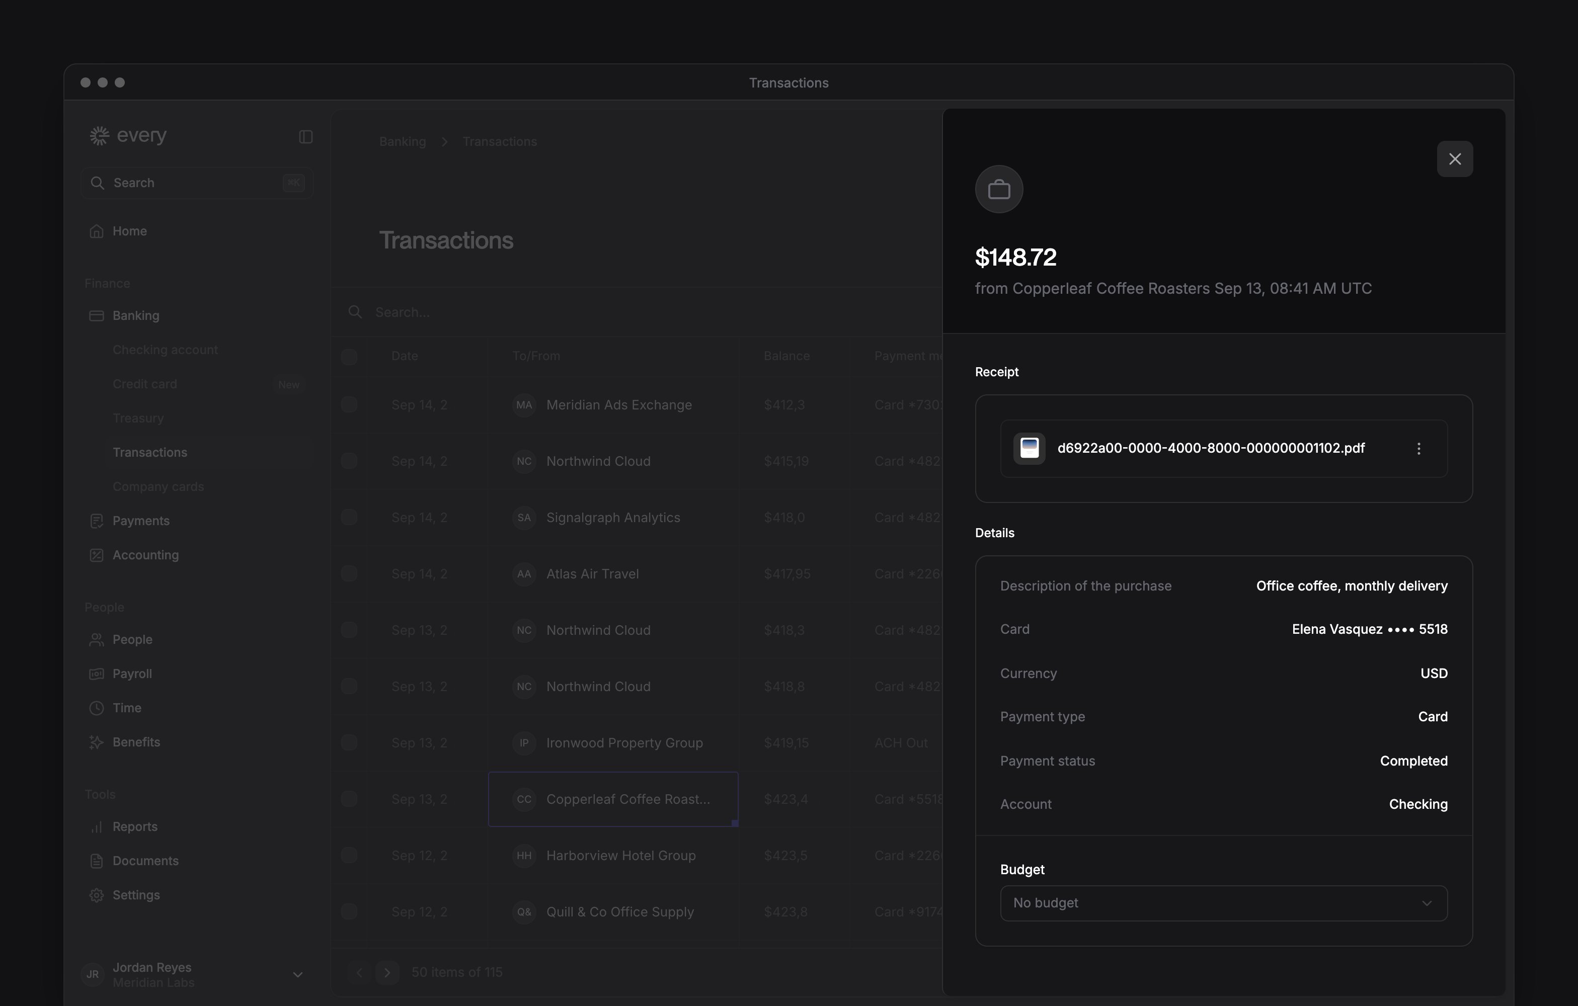The image size is (1578, 1006).
Task: Click the Banking card icon
Action: 96,316
